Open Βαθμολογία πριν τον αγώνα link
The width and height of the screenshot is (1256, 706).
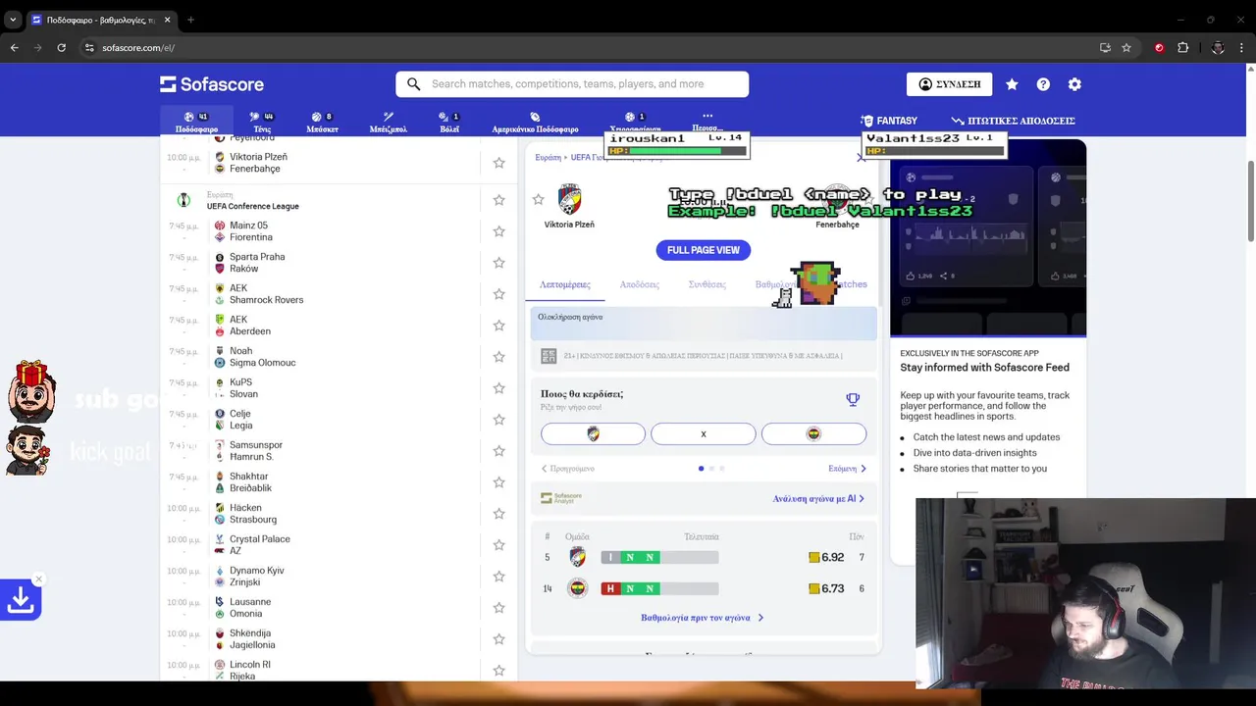(x=702, y=618)
